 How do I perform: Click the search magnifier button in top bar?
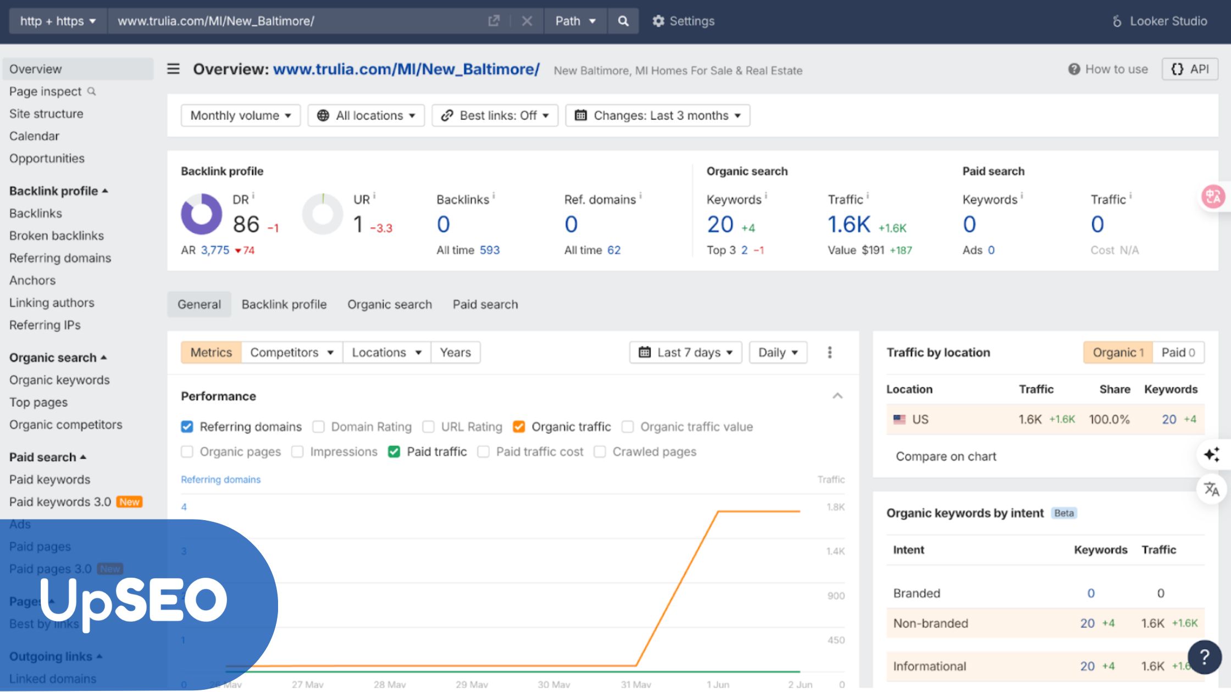[x=623, y=21]
